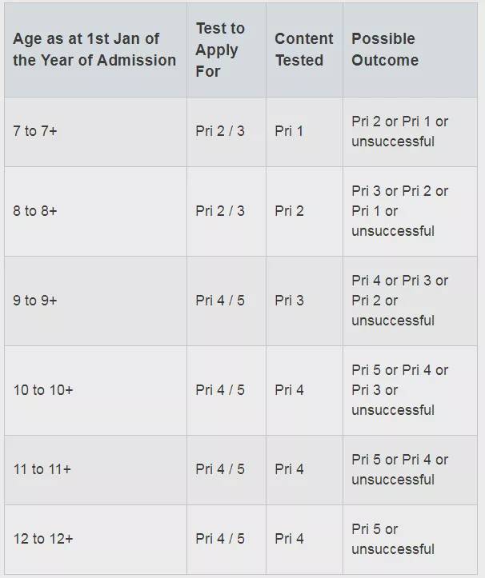
Task: Click 'Pri 2 / 3' in the 7 to 7+ row
Action: tap(220, 131)
